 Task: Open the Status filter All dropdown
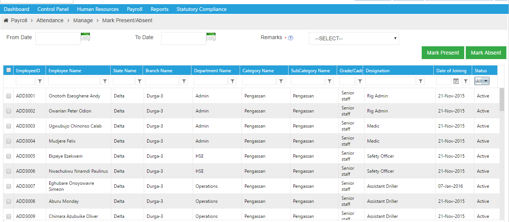(482, 81)
